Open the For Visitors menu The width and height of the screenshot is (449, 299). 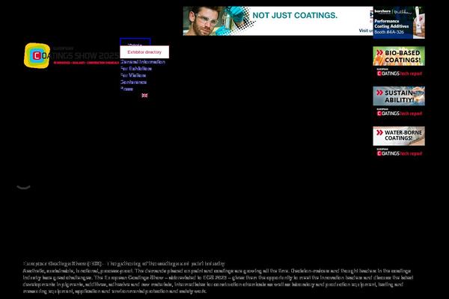pyautogui.click(x=133, y=75)
